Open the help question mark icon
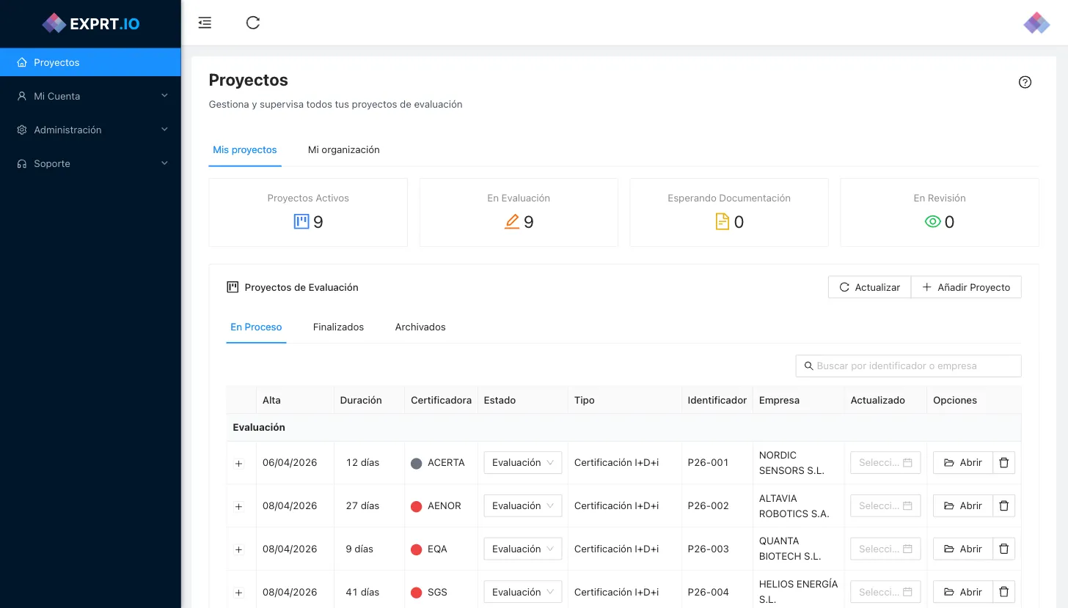1068x608 pixels. point(1025,82)
